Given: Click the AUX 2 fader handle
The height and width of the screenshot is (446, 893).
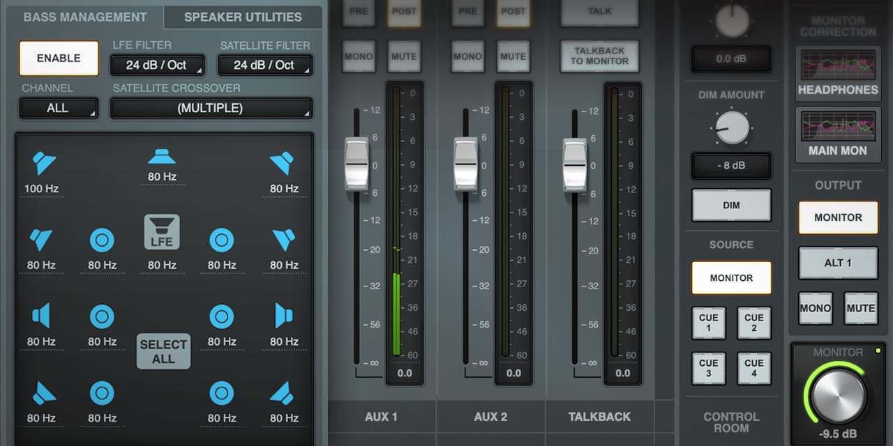Looking at the screenshot, I should (465, 164).
